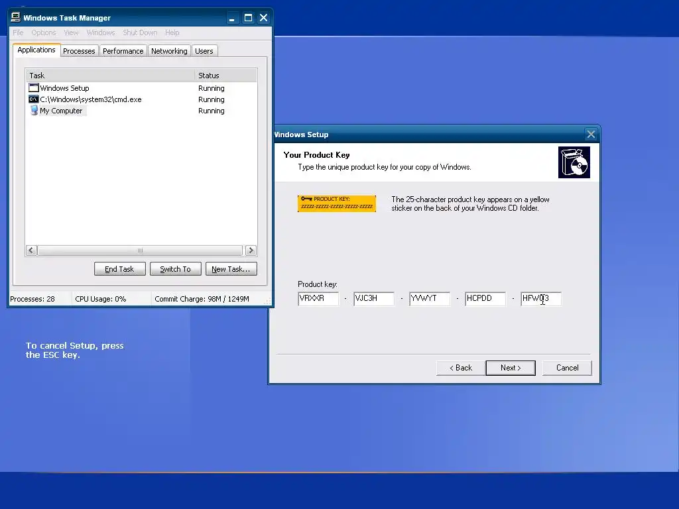Click the horizontal scrollbar thumb in task list
Image resolution: width=679 pixels, height=509 pixels.
140,250
